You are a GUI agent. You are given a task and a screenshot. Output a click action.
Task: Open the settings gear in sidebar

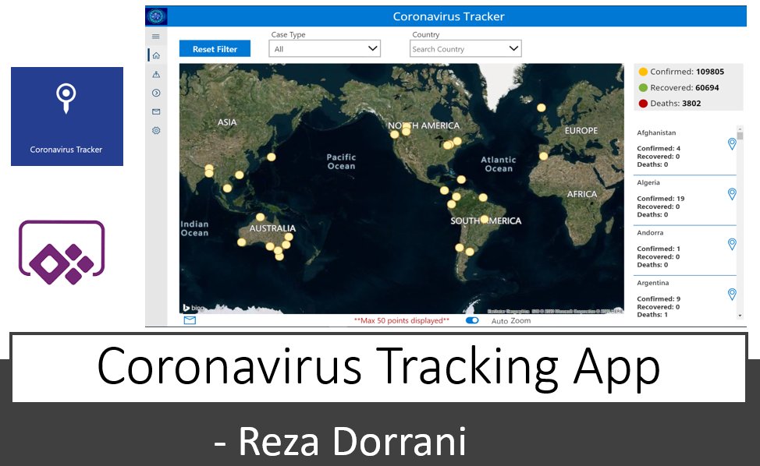pyautogui.click(x=156, y=131)
